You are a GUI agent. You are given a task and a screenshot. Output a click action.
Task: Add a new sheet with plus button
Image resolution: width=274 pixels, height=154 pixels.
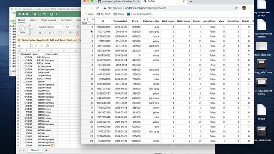(46, 150)
